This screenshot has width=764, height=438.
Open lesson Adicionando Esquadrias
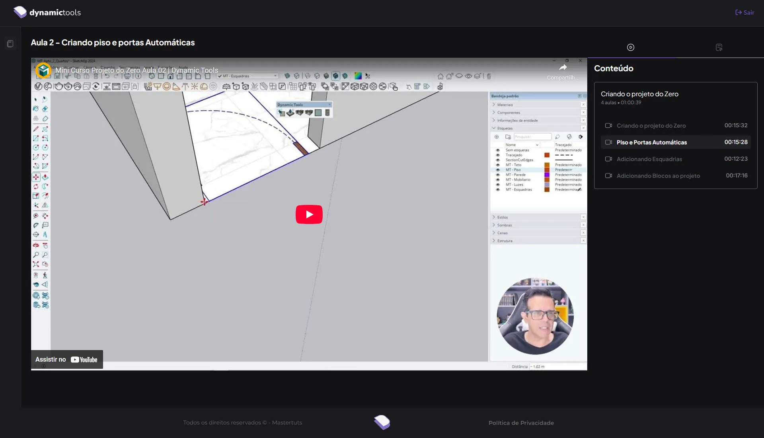[649, 159]
